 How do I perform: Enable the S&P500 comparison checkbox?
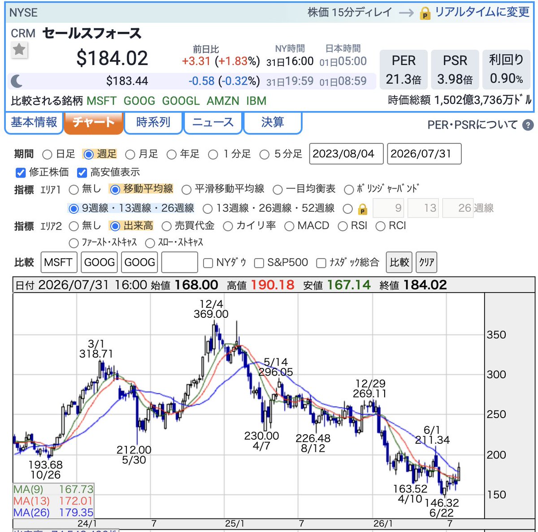[x=259, y=263]
